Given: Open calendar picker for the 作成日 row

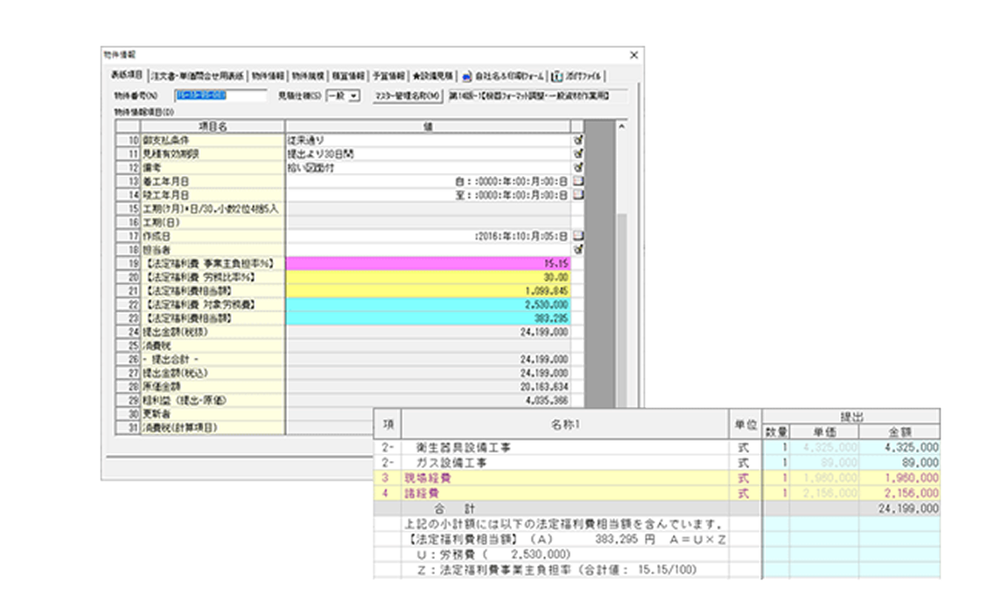Looking at the screenshot, I should tap(577, 235).
